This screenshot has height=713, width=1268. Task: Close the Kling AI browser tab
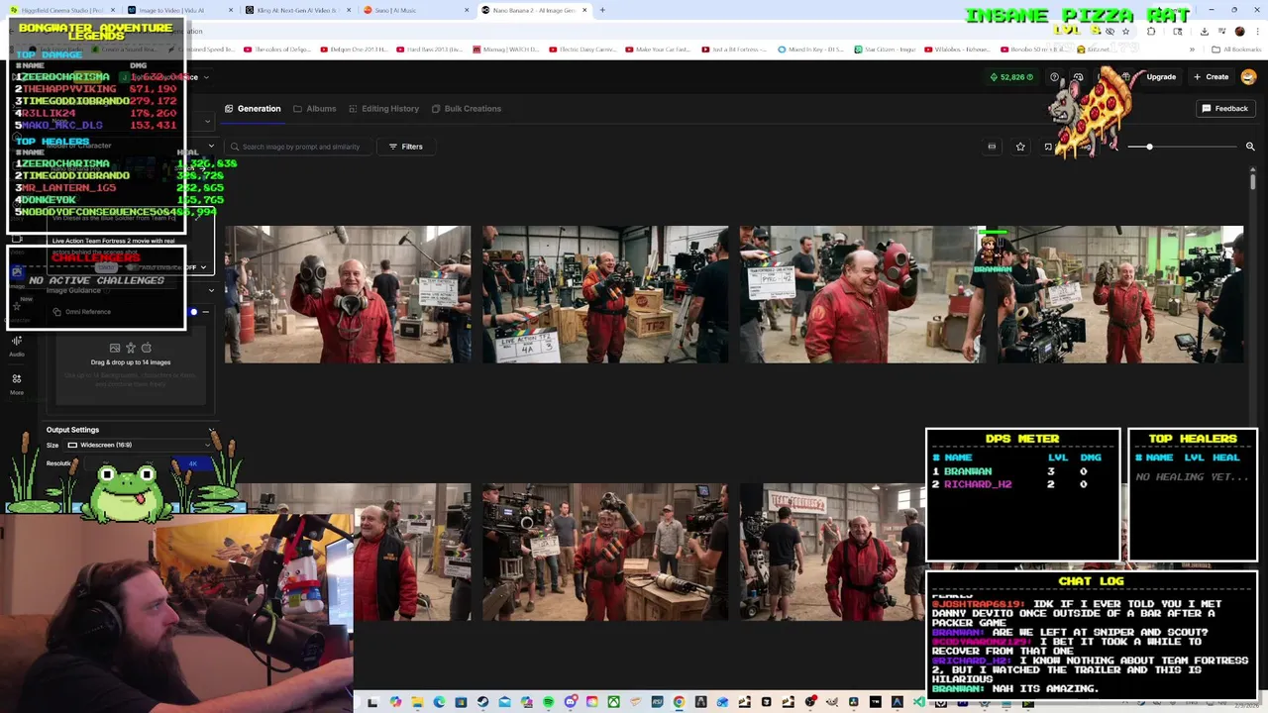click(x=351, y=10)
